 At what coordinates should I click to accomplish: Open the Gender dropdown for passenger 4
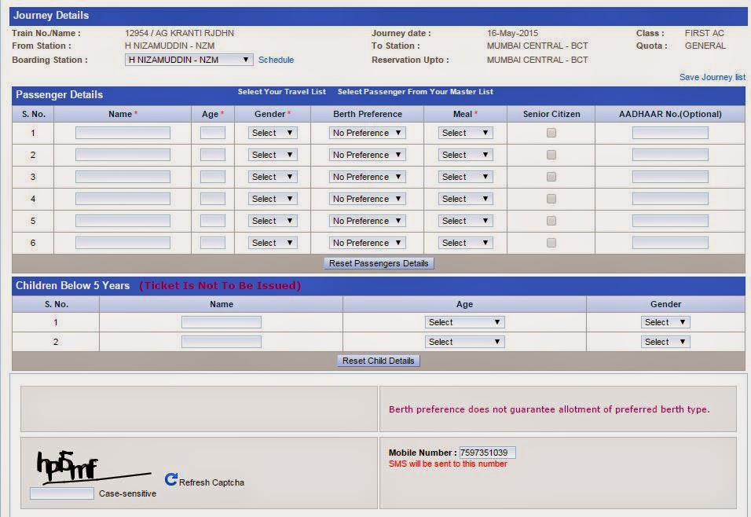[272, 199]
